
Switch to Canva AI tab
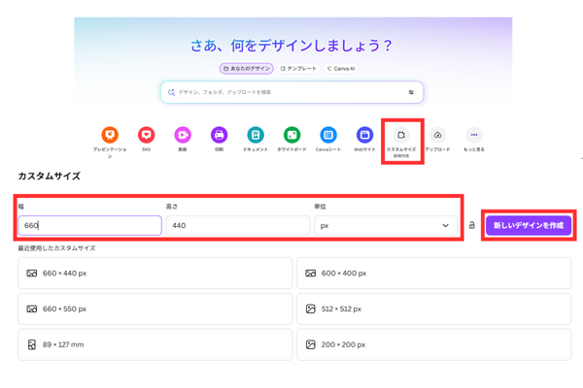(x=341, y=69)
